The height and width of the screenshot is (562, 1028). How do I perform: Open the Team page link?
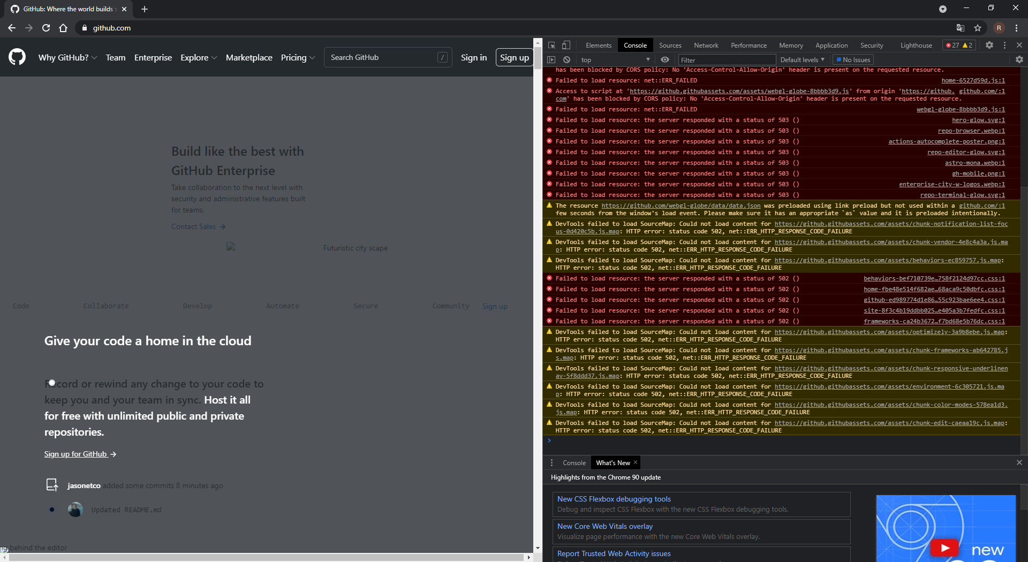(x=116, y=57)
